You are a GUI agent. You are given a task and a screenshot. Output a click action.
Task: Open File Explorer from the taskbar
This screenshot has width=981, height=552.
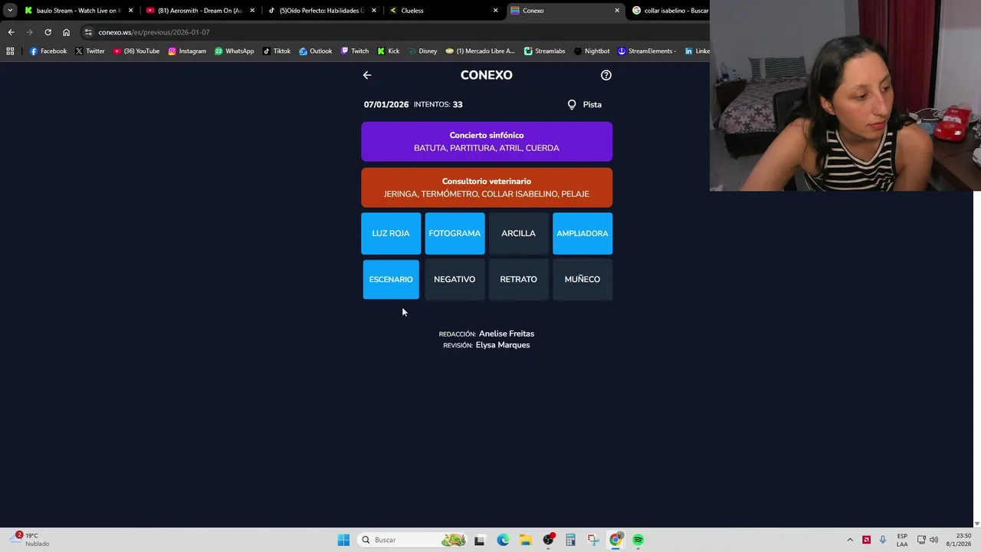[x=525, y=540]
